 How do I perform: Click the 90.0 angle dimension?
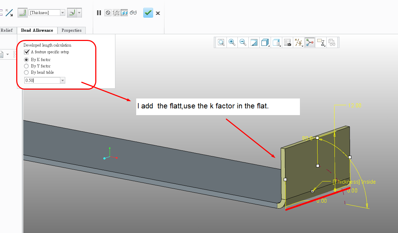pos(307,138)
